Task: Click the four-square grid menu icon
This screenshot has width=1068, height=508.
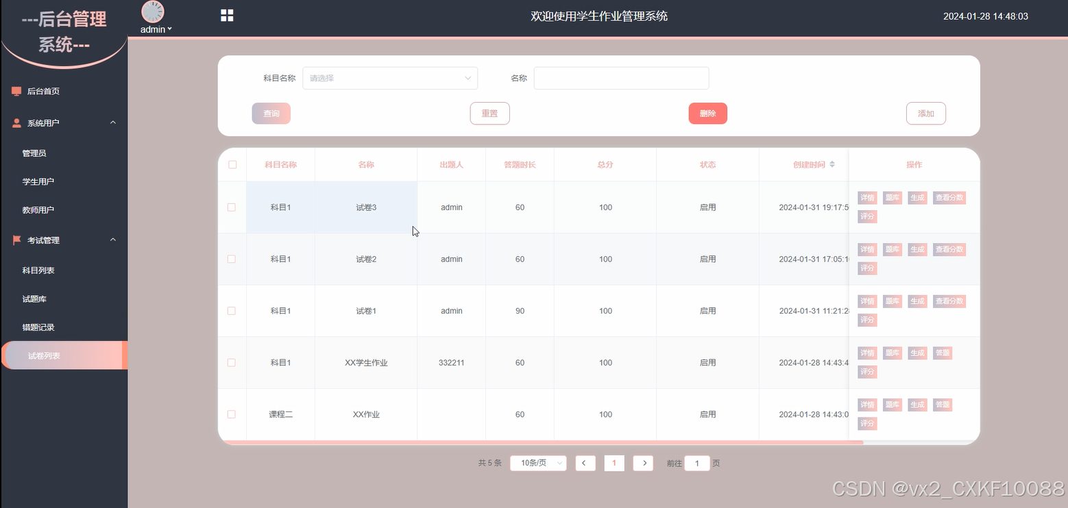Action: (227, 15)
